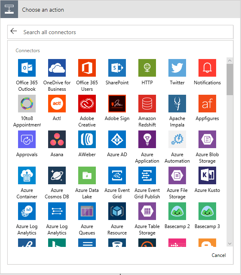The width and height of the screenshot is (241, 275).
Task: Select the Adobe Sign connector
Action: click(117, 104)
